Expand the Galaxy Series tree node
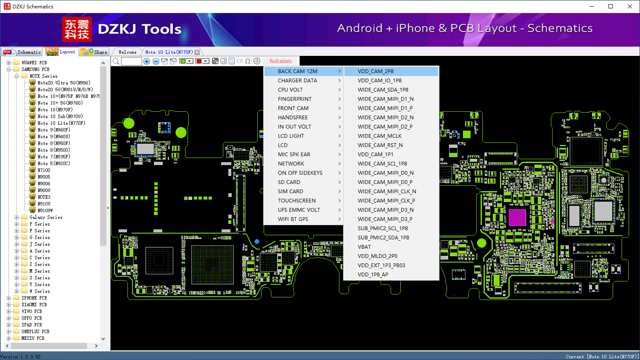This screenshot has width=640, height=360. [17, 217]
